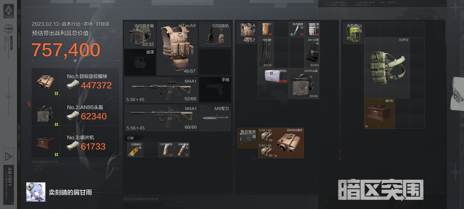
Task: Click the logo icon on left sidebar
Action: click(x=9, y=11)
